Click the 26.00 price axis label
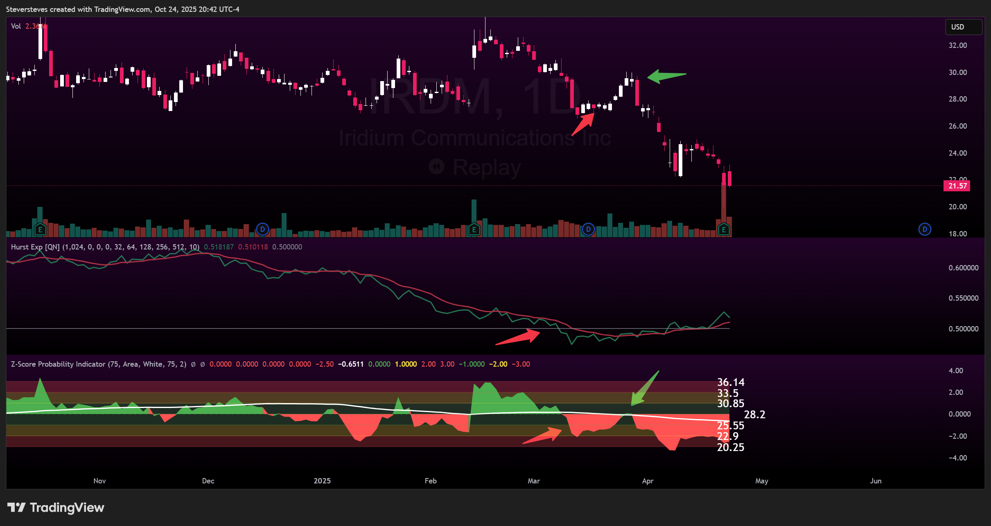 (958, 126)
